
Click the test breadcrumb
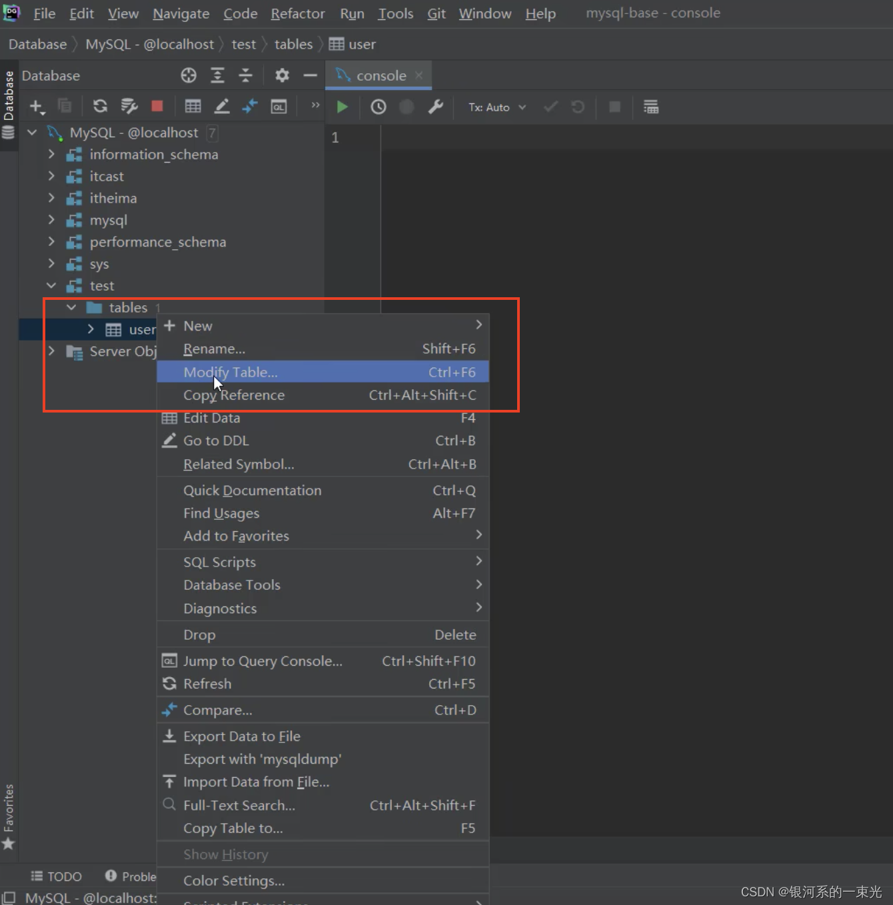(244, 44)
